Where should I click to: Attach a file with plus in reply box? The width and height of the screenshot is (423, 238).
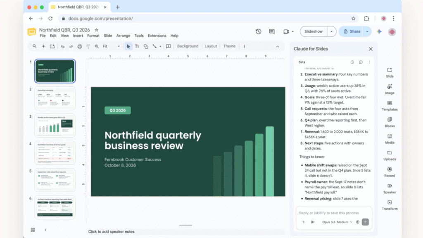(303, 222)
